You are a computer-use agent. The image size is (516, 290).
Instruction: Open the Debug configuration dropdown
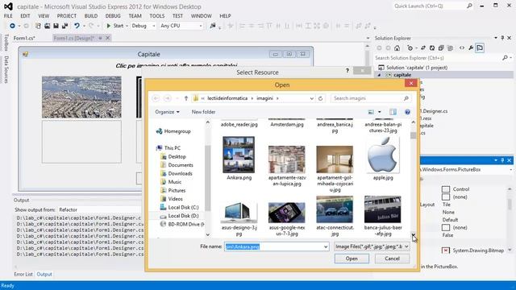coord(153,26)
